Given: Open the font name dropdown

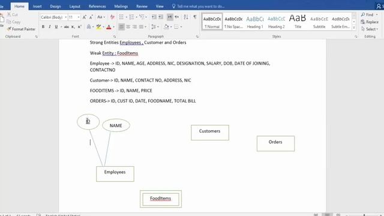Looking at the screenshot, I should click(x=66, y=17).
